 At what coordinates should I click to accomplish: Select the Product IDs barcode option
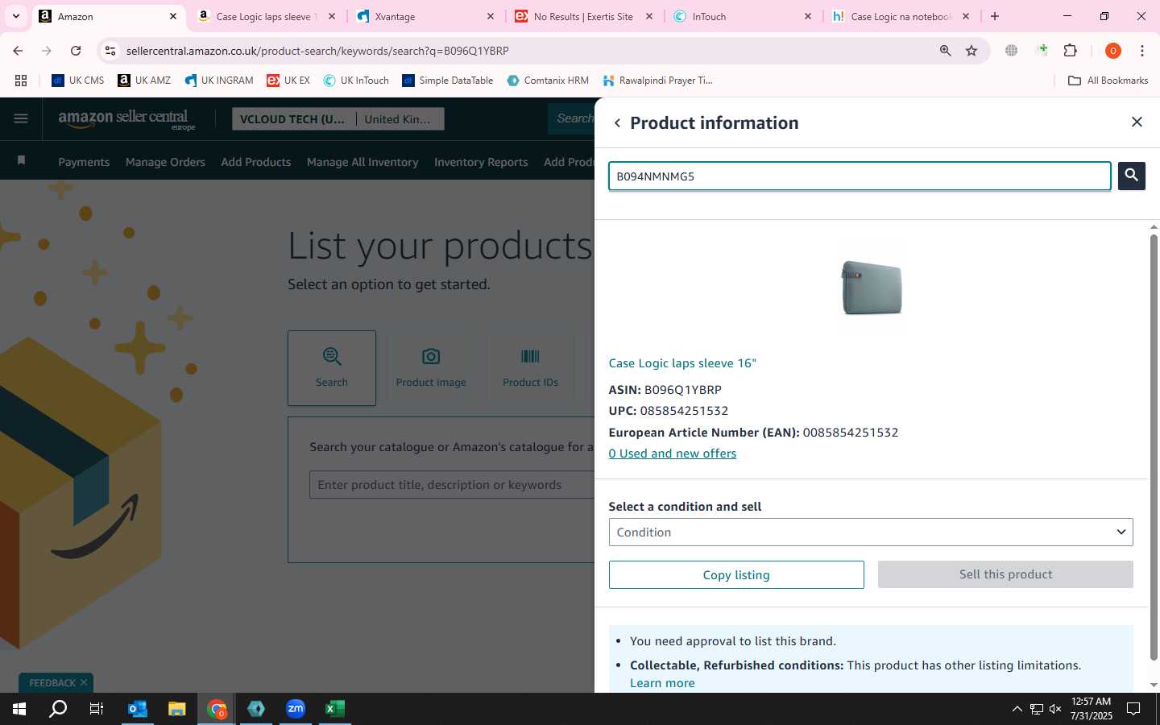pos(530,367)
